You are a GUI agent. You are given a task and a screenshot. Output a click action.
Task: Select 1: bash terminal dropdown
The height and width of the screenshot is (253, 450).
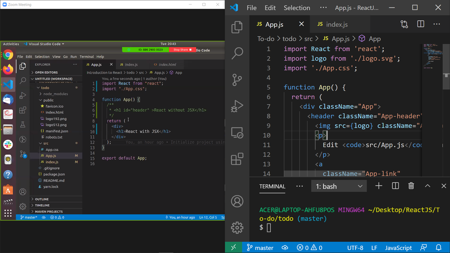tap(339, 186)
